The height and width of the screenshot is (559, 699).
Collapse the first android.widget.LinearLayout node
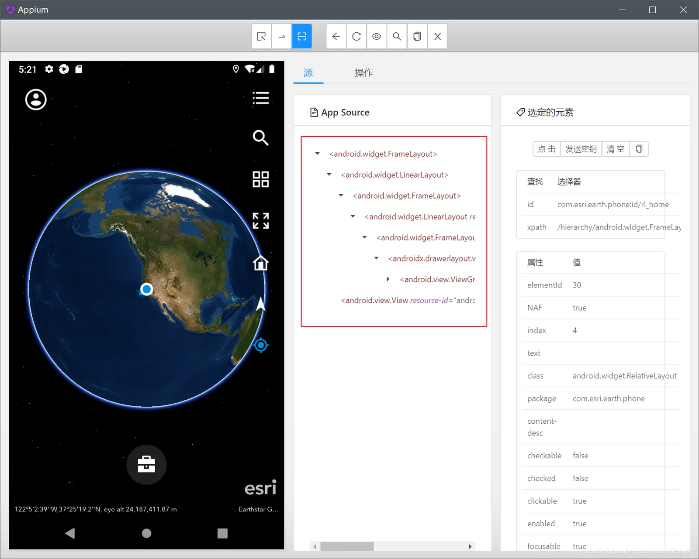tap(329, 175)
